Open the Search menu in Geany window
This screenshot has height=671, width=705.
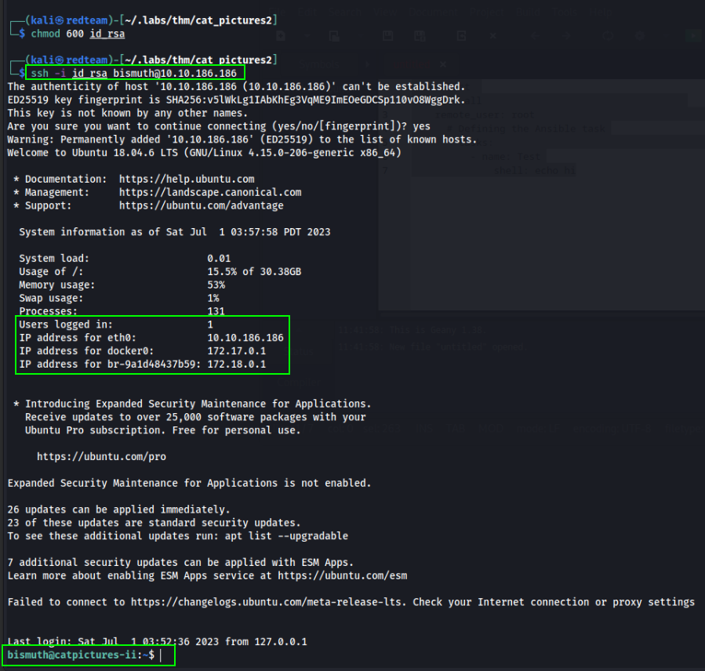(x=345, y=12)
